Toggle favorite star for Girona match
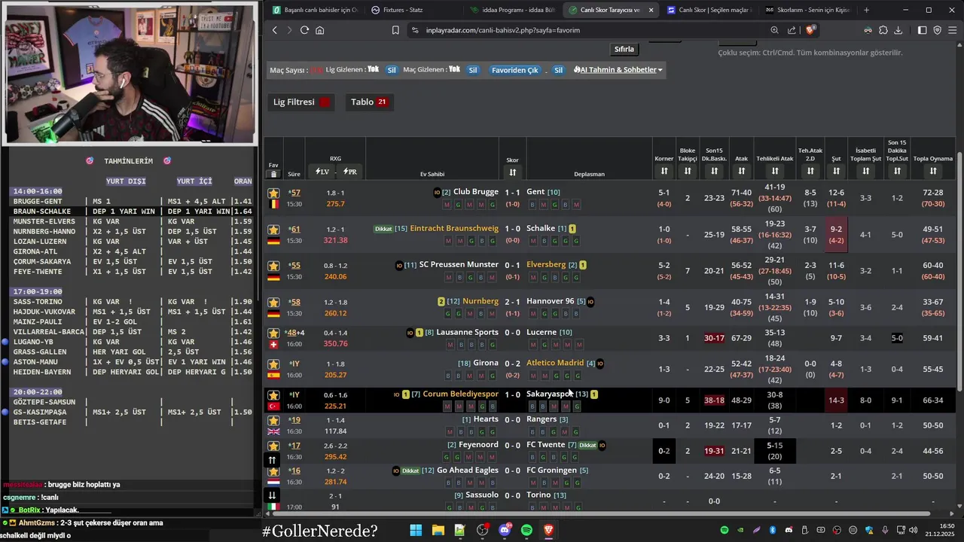This screenshot has height=542, width=964. 273,363
